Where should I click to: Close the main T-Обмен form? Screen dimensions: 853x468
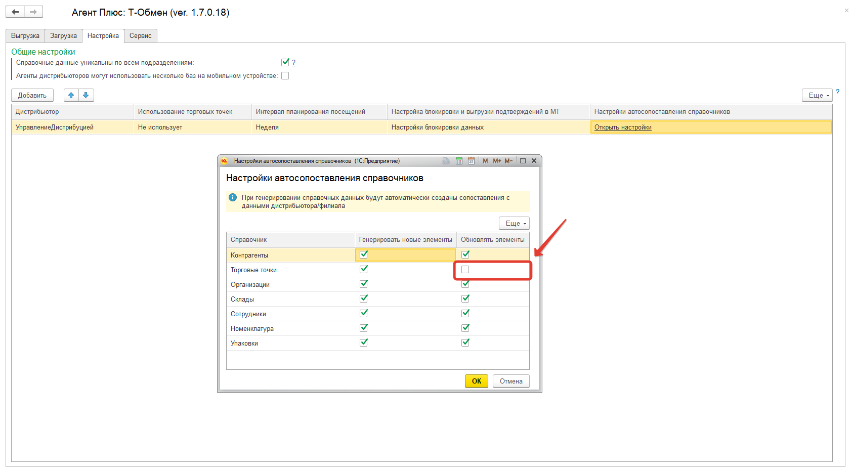846,10
